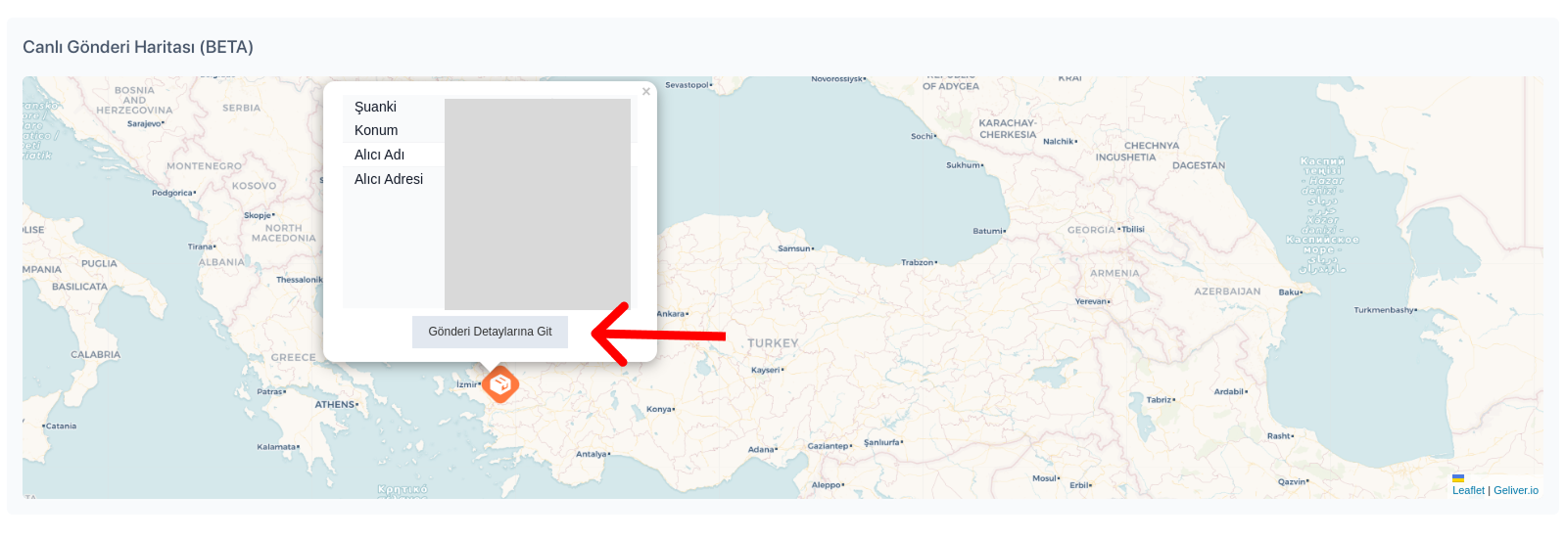Click the Konya city label on map
1565x539 pixels.
[x=659, y=409]
